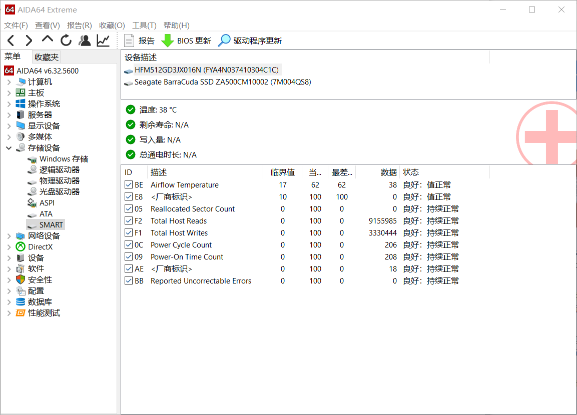Click the refresh toolbar icon
This screenshot has height=415, width=577.
[66, 40]
